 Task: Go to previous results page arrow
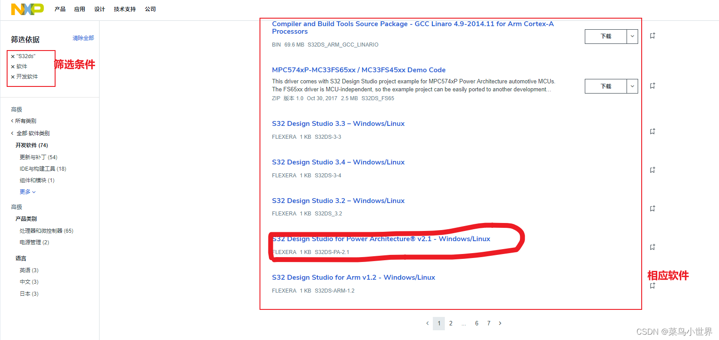pos(427,323)
